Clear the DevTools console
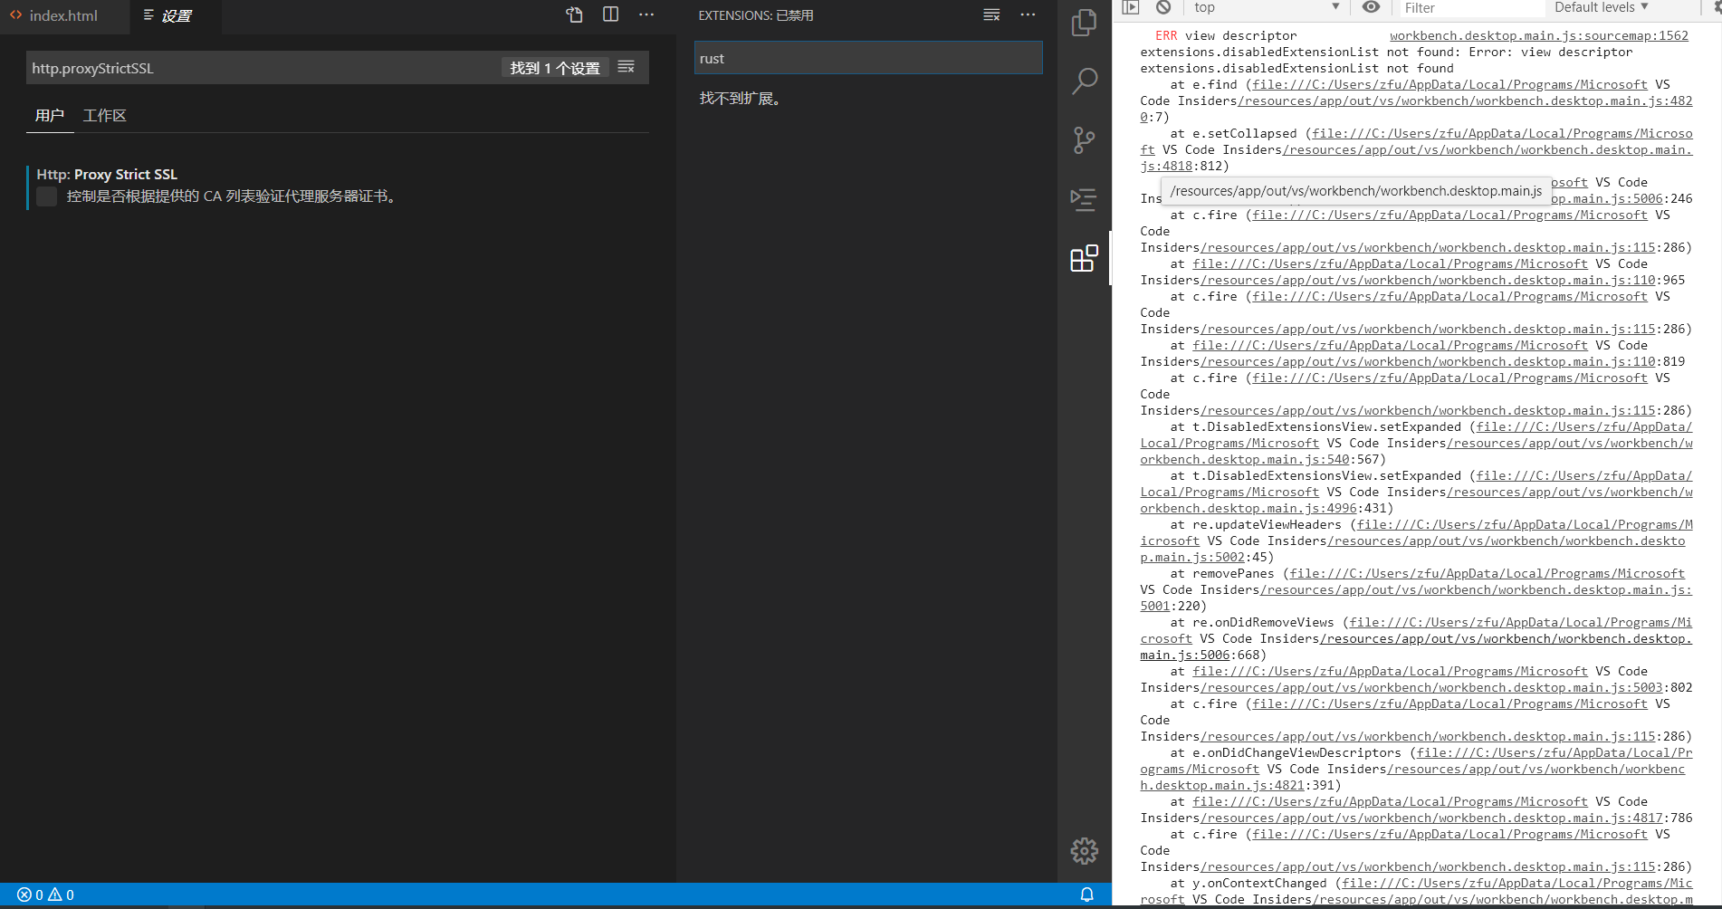1722x909 pixels. (1163, 7)
